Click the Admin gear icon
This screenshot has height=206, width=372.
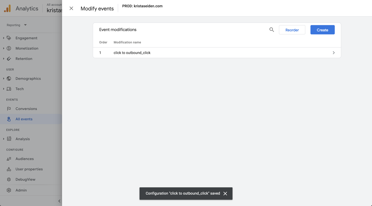(x=9, y=190)
